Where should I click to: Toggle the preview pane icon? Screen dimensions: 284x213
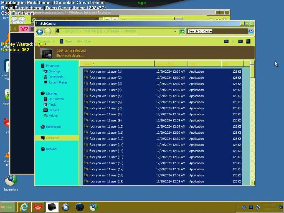pos(240,41)
